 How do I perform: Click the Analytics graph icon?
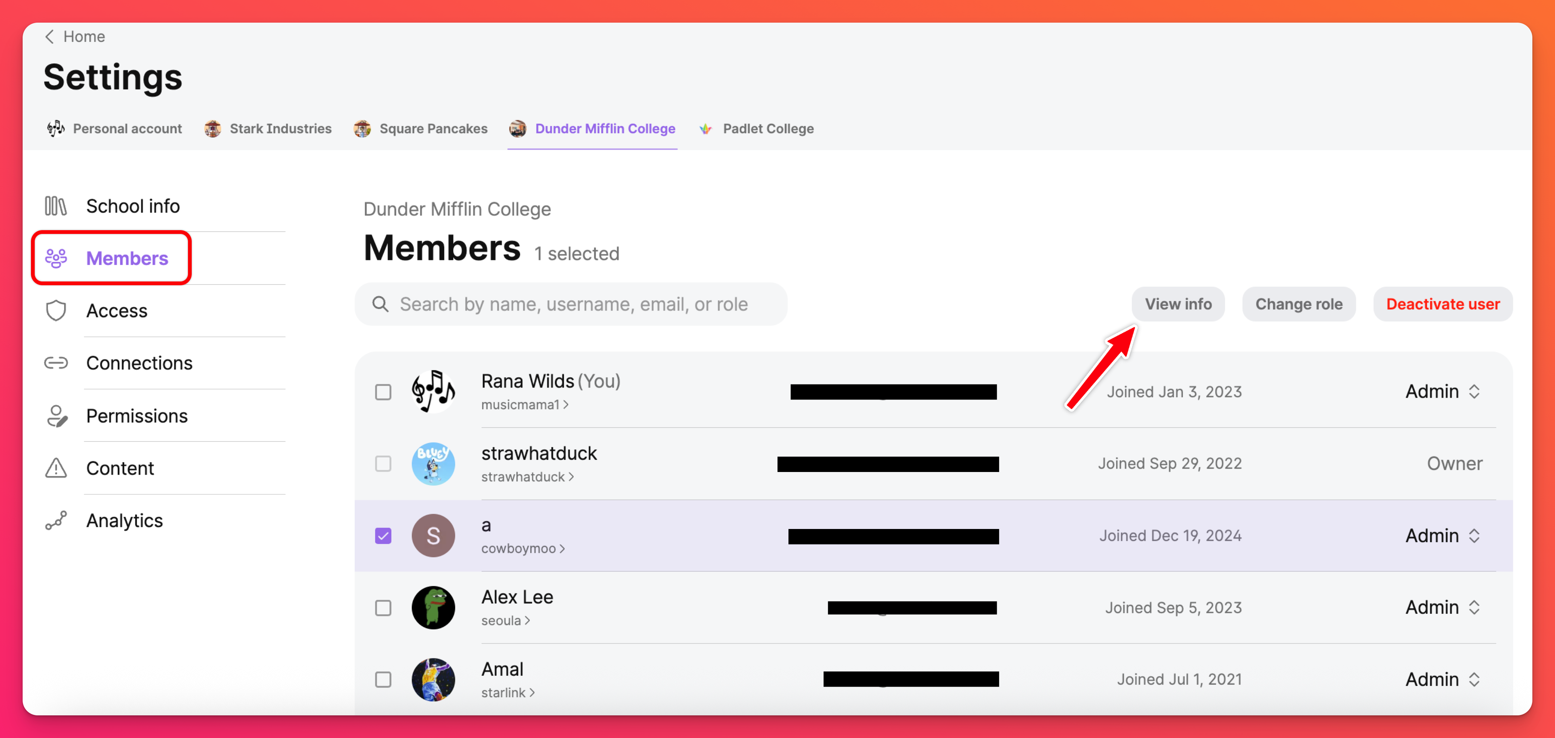pos(55,520)
